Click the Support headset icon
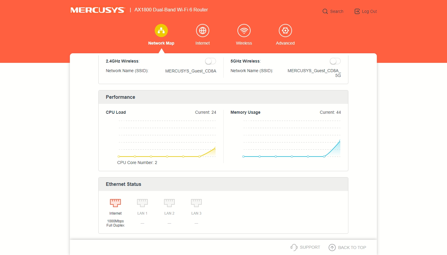The height and width of the screenshot is (255, 447). click(294, 247)
